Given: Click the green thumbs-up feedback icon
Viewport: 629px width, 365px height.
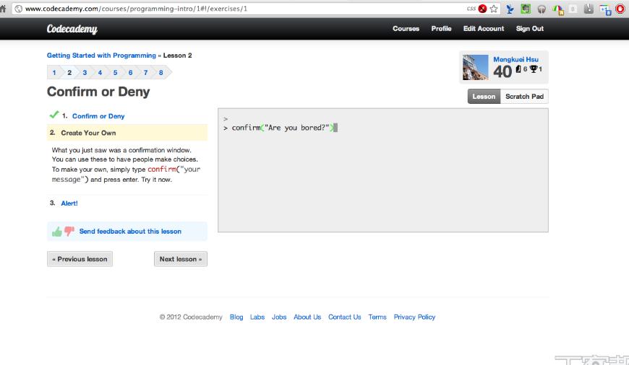Looking at the screenshot, I should coord(57,232).
